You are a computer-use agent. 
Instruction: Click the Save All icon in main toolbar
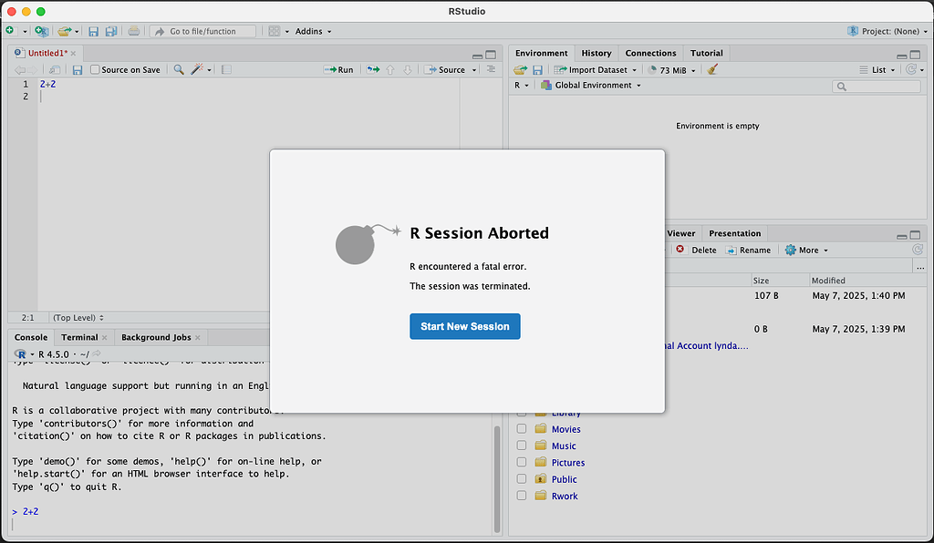coord(110,31)
